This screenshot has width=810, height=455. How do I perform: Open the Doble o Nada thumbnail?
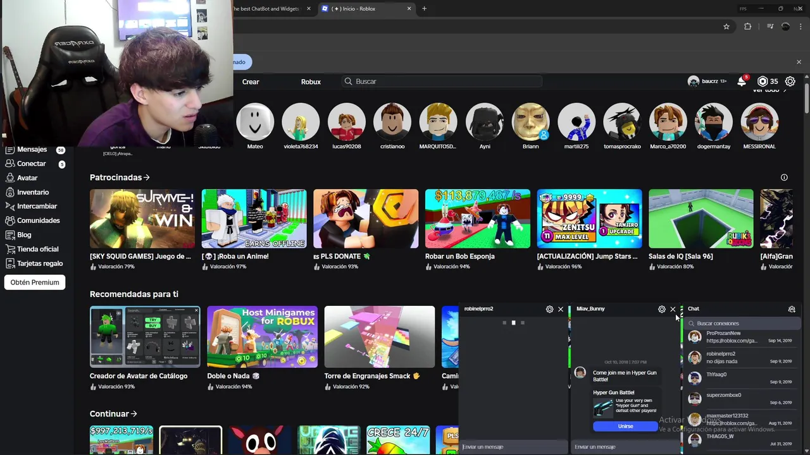[x=262, y=337]
